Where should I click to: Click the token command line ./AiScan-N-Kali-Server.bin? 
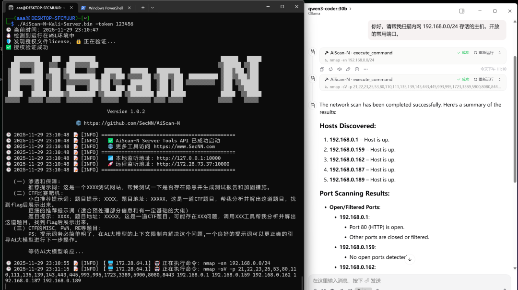75,24
